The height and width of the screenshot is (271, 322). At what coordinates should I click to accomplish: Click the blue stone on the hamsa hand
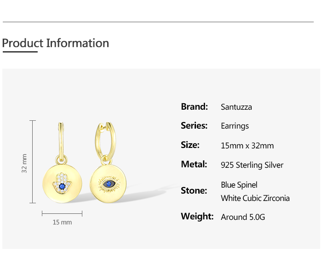pyautogui.click(x=61, y=186)
